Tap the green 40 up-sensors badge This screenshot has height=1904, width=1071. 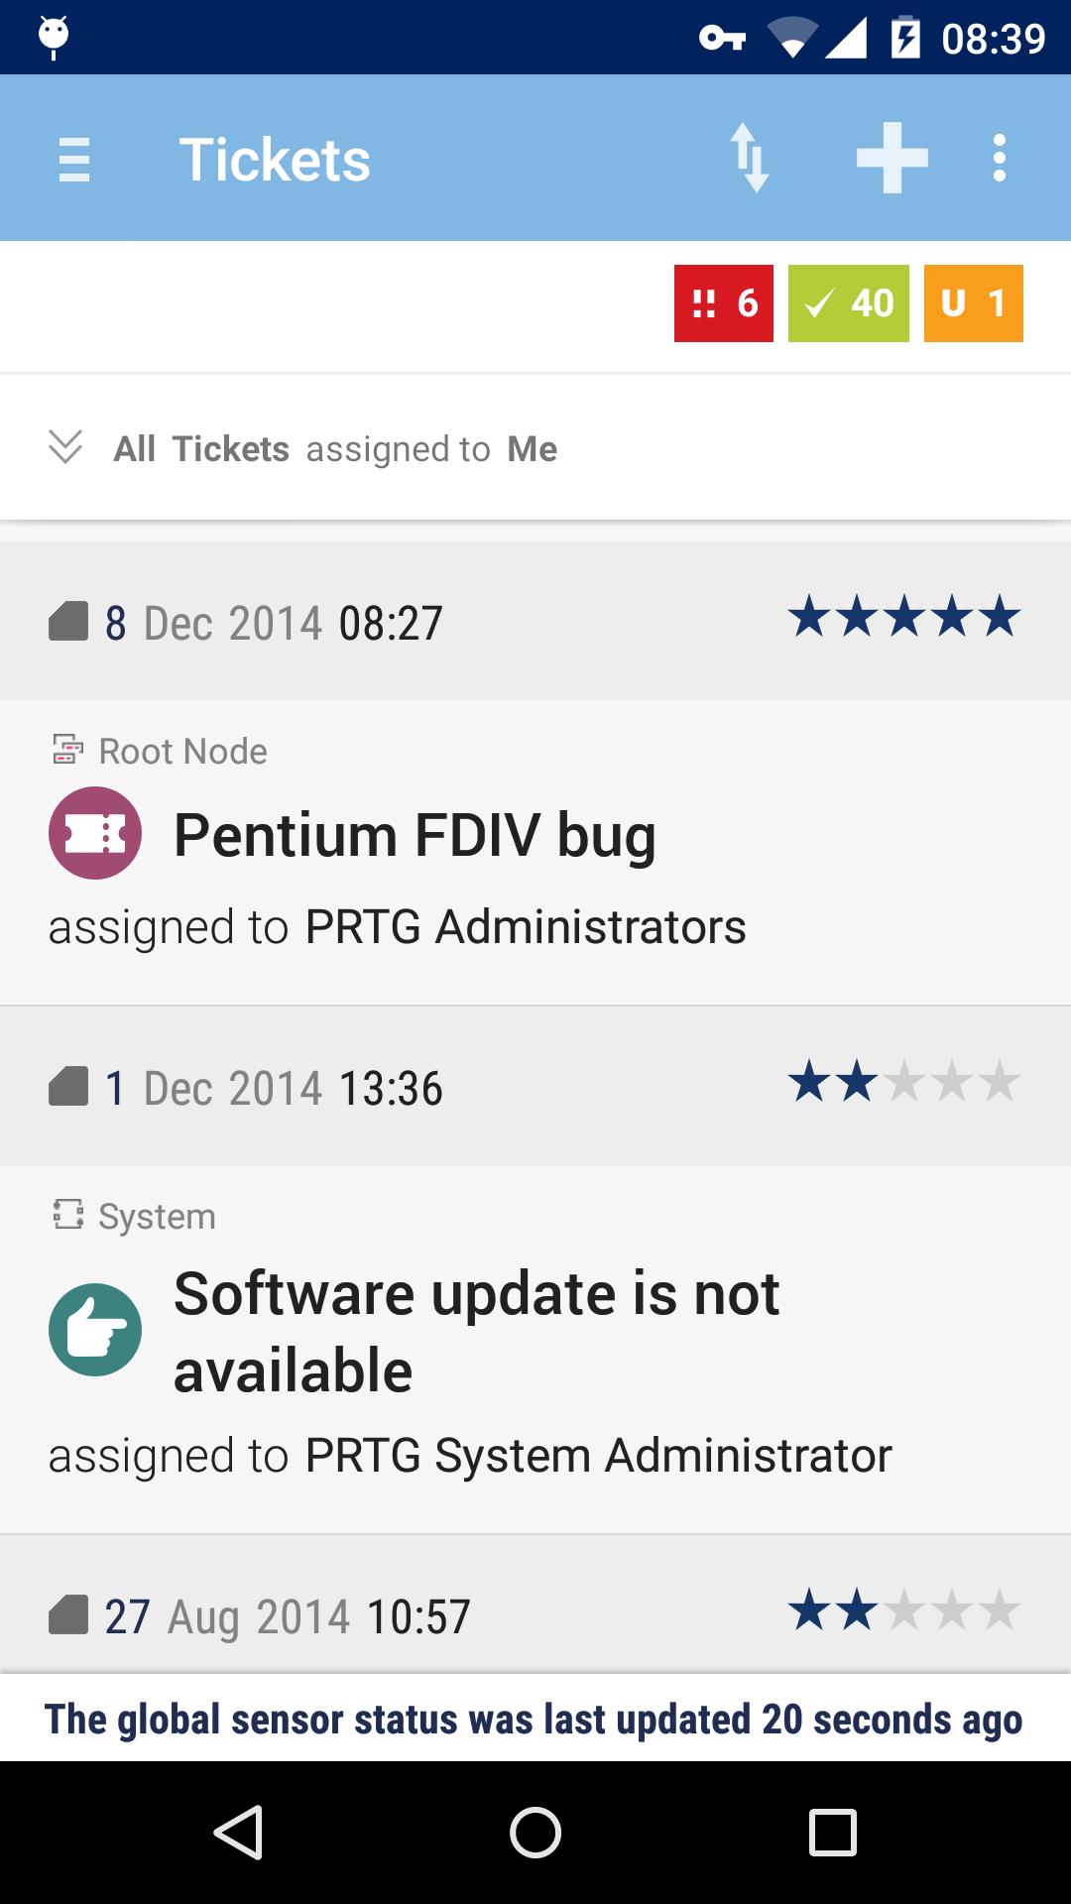(848, 303)
